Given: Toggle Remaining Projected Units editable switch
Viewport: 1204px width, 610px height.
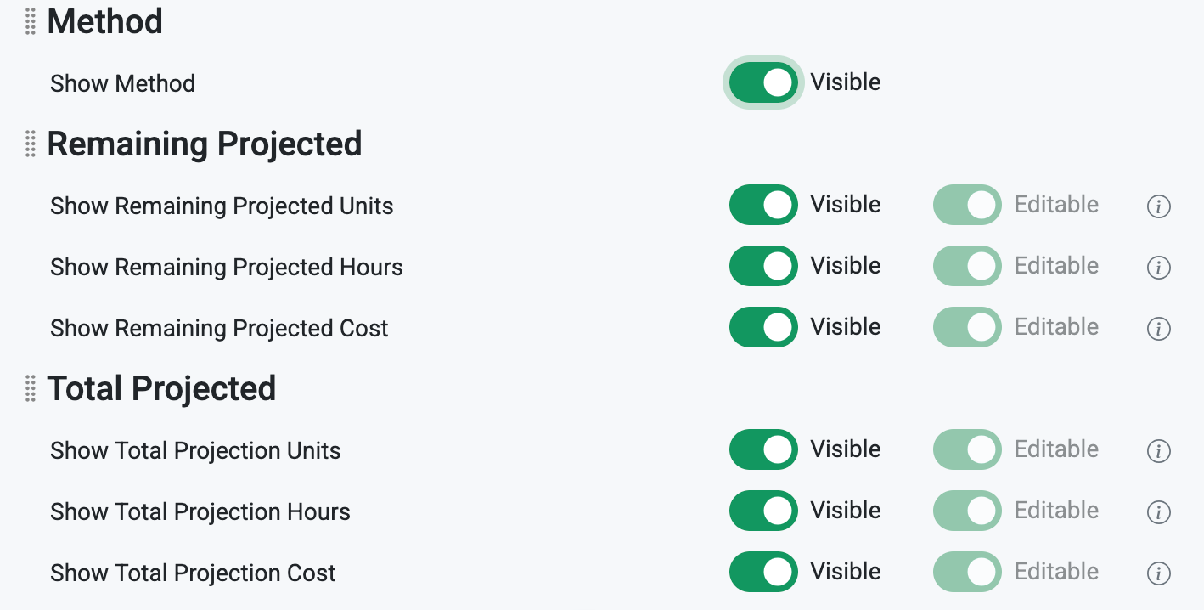Looking at the screenshot, I should coord(967,205).
